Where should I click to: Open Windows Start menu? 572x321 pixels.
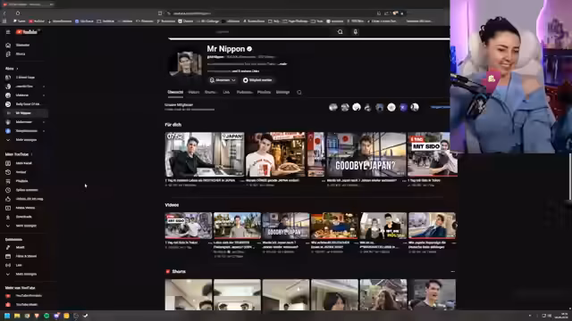tap(7, 316)
